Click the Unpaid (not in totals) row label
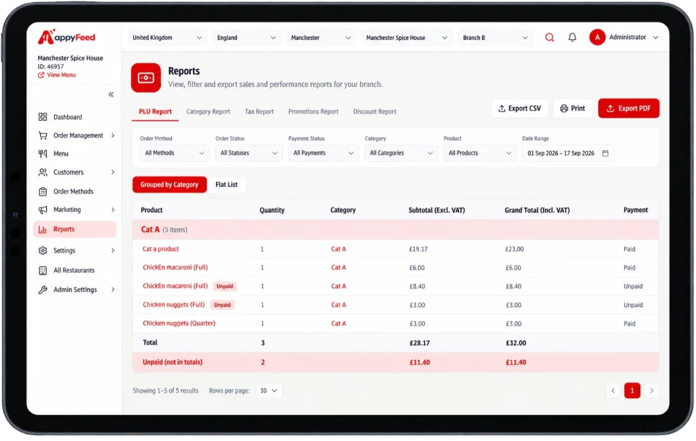Image resolution: width=696 pixels, height=441 pixels. point(173,362)
